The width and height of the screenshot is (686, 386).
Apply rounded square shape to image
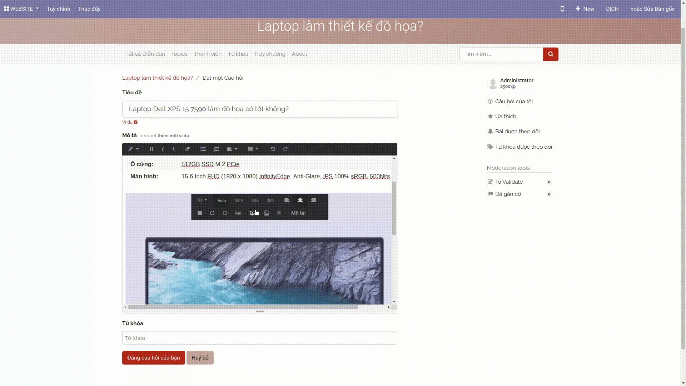click(x=200, y=213)
